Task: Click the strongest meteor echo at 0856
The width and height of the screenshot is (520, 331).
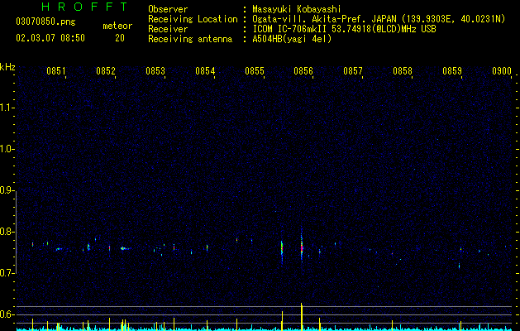Action: tap(302, 247)
